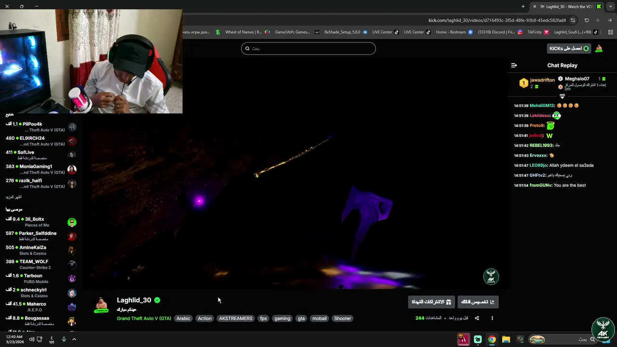Open a new browser tab
617x347 pixels.
click(x=523, y=6)
